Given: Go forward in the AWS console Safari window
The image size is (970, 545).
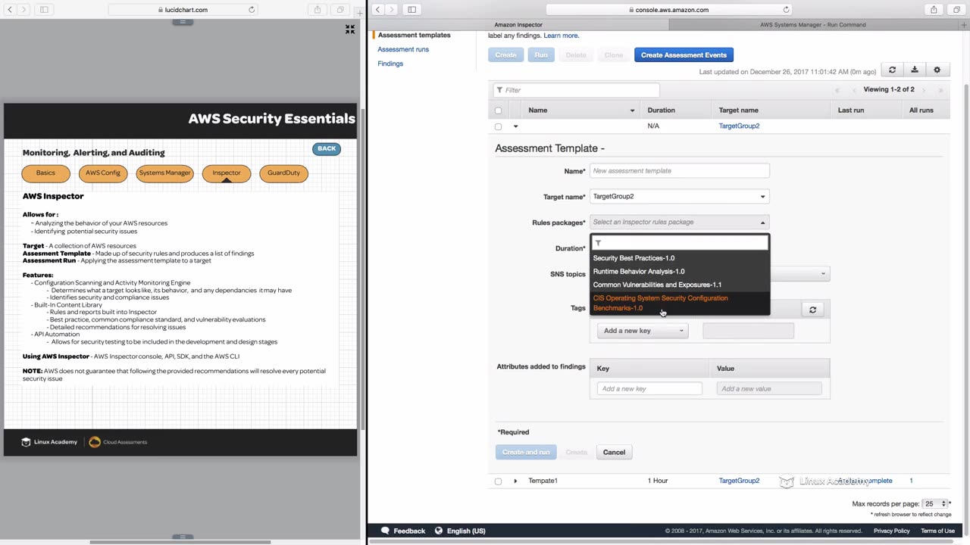Looking at the screenshot, I should 392,10.
